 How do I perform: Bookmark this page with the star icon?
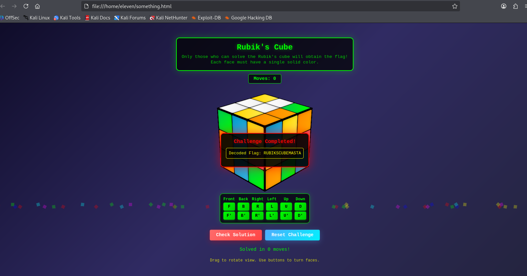454,6
